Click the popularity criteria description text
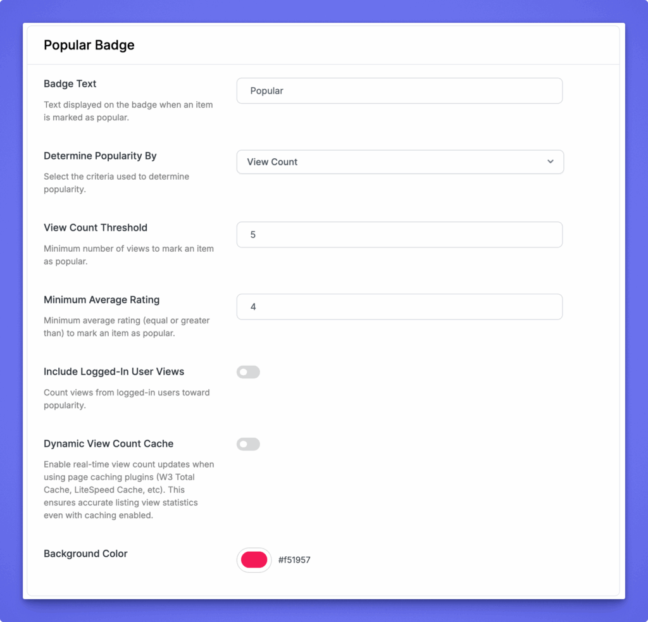This screenshot has width=648, height=622. click(x=116, y=183)
